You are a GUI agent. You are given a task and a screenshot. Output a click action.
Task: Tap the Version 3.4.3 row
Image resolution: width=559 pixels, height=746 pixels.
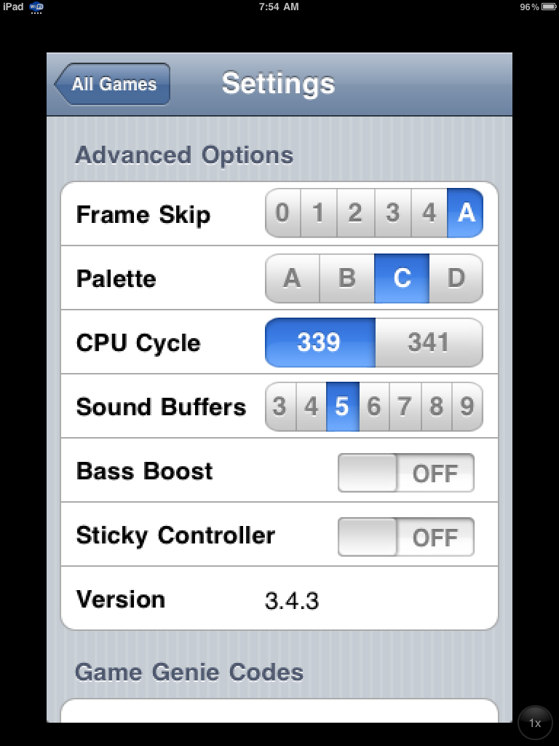coord(279,601)
